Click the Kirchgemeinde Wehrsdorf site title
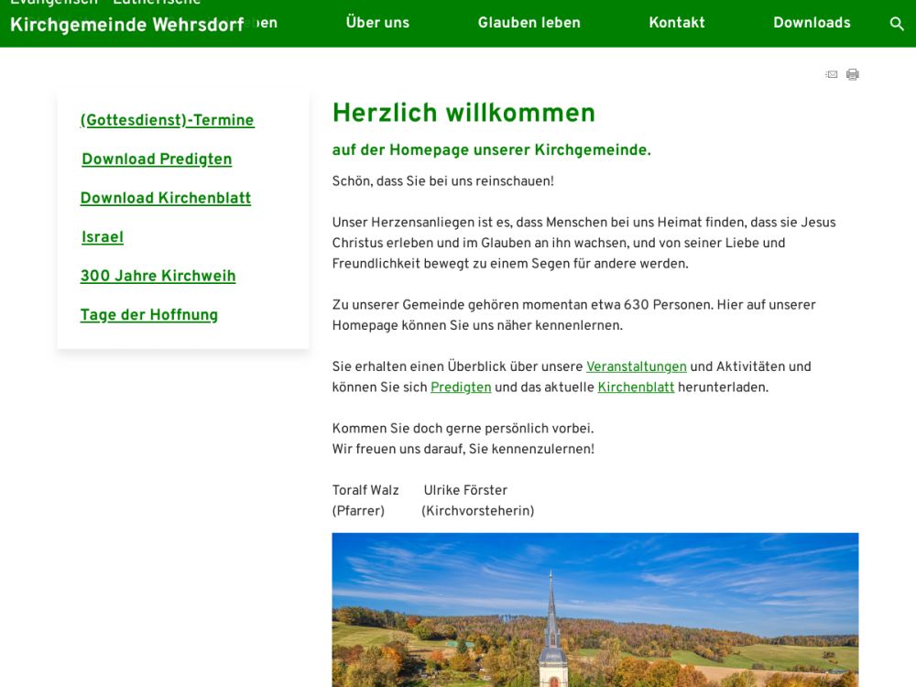This screenshot has width=916, height=687. (x=126, y=25)
